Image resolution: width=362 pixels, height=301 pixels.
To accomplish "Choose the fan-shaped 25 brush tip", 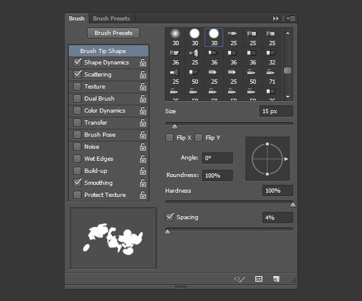I will (195, 57).
